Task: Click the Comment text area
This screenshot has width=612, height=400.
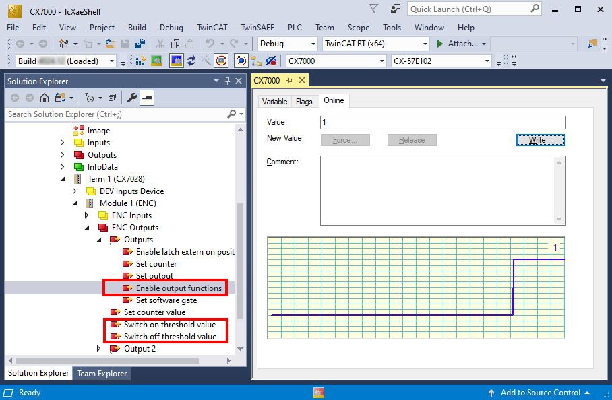Action: (443, 191)
